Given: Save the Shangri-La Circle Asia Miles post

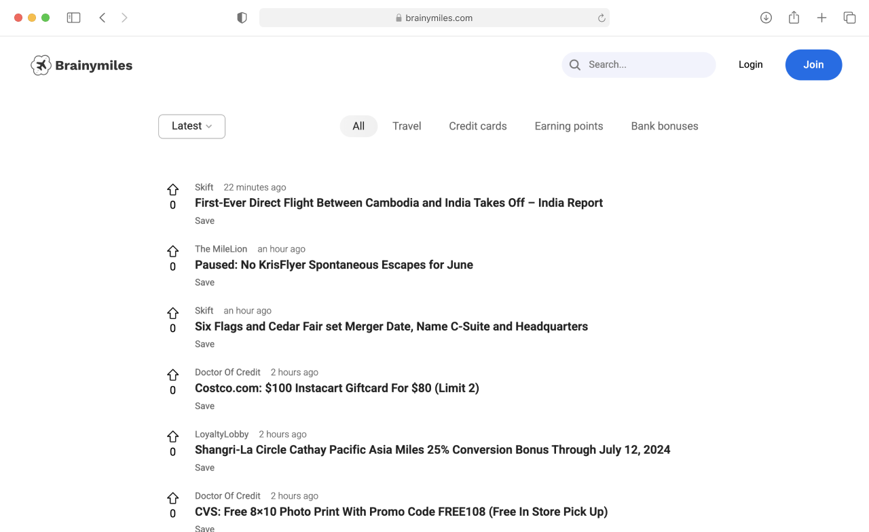Looking at the screenshot, I should point(204,468).
